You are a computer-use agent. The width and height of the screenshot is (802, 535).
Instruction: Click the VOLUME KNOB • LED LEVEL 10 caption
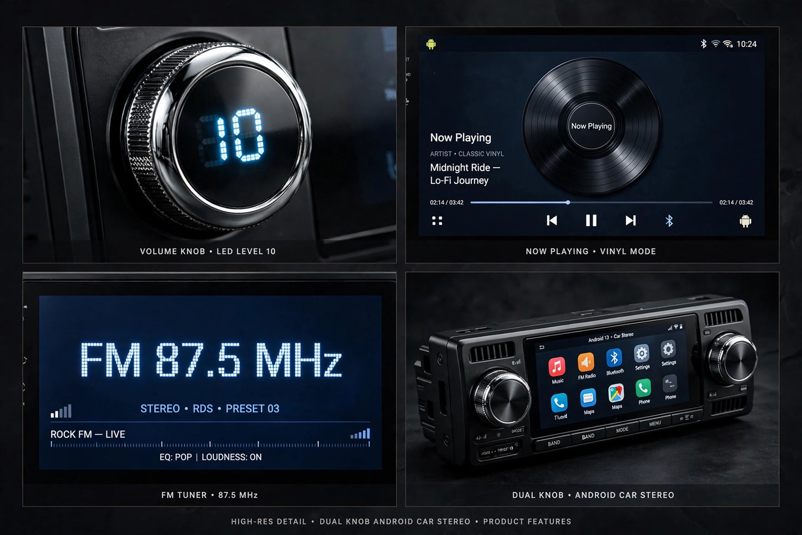pyautogui.click(x=208, y=251)
